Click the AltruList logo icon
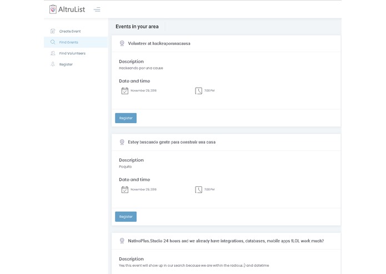The height and width of the screenshot is (274, 386). coord(53,9)
